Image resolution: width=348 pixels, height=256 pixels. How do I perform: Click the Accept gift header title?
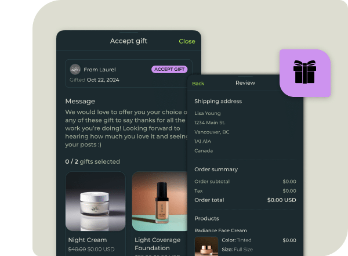pos(129,41)
